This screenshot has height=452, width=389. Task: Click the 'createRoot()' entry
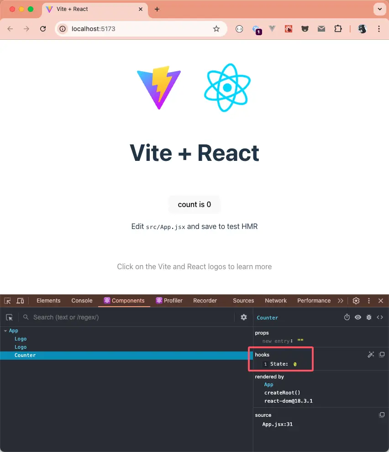coord(282,393)
